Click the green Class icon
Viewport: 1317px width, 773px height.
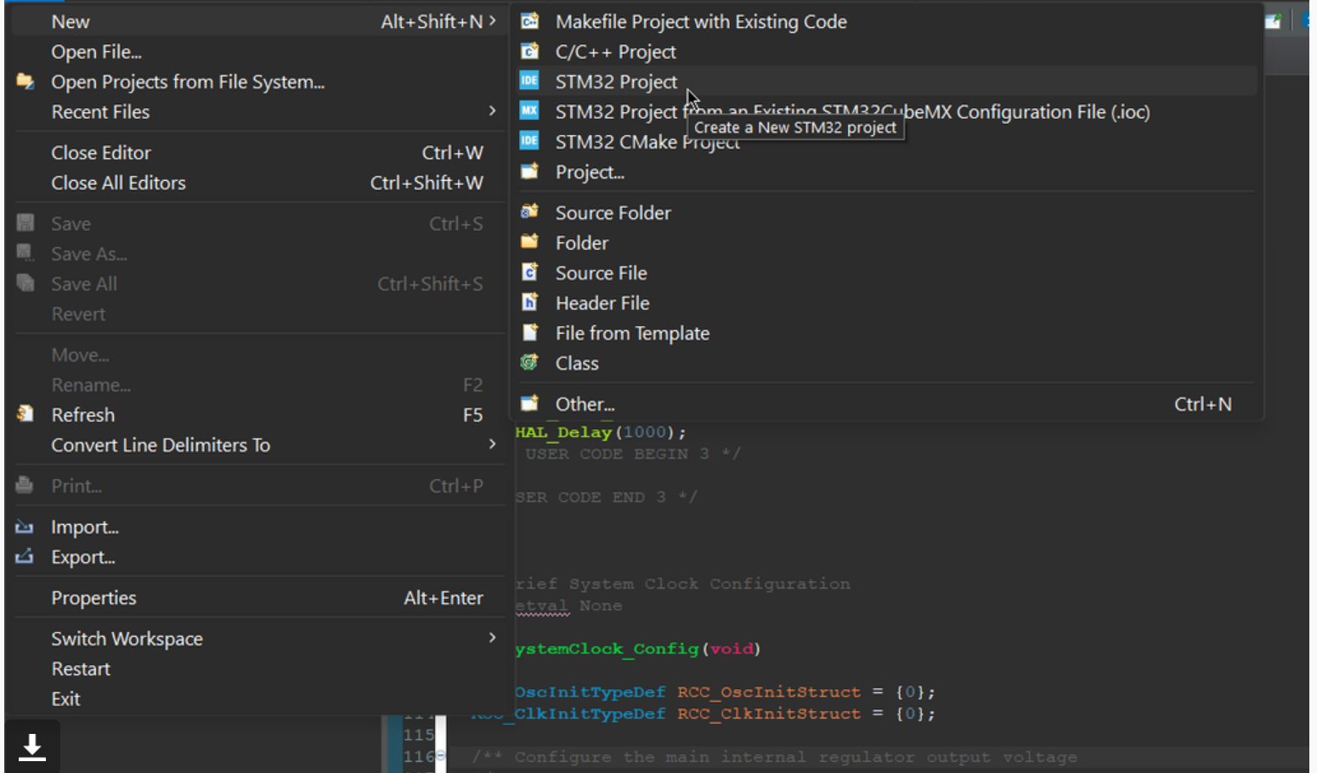tap(529, 363)
